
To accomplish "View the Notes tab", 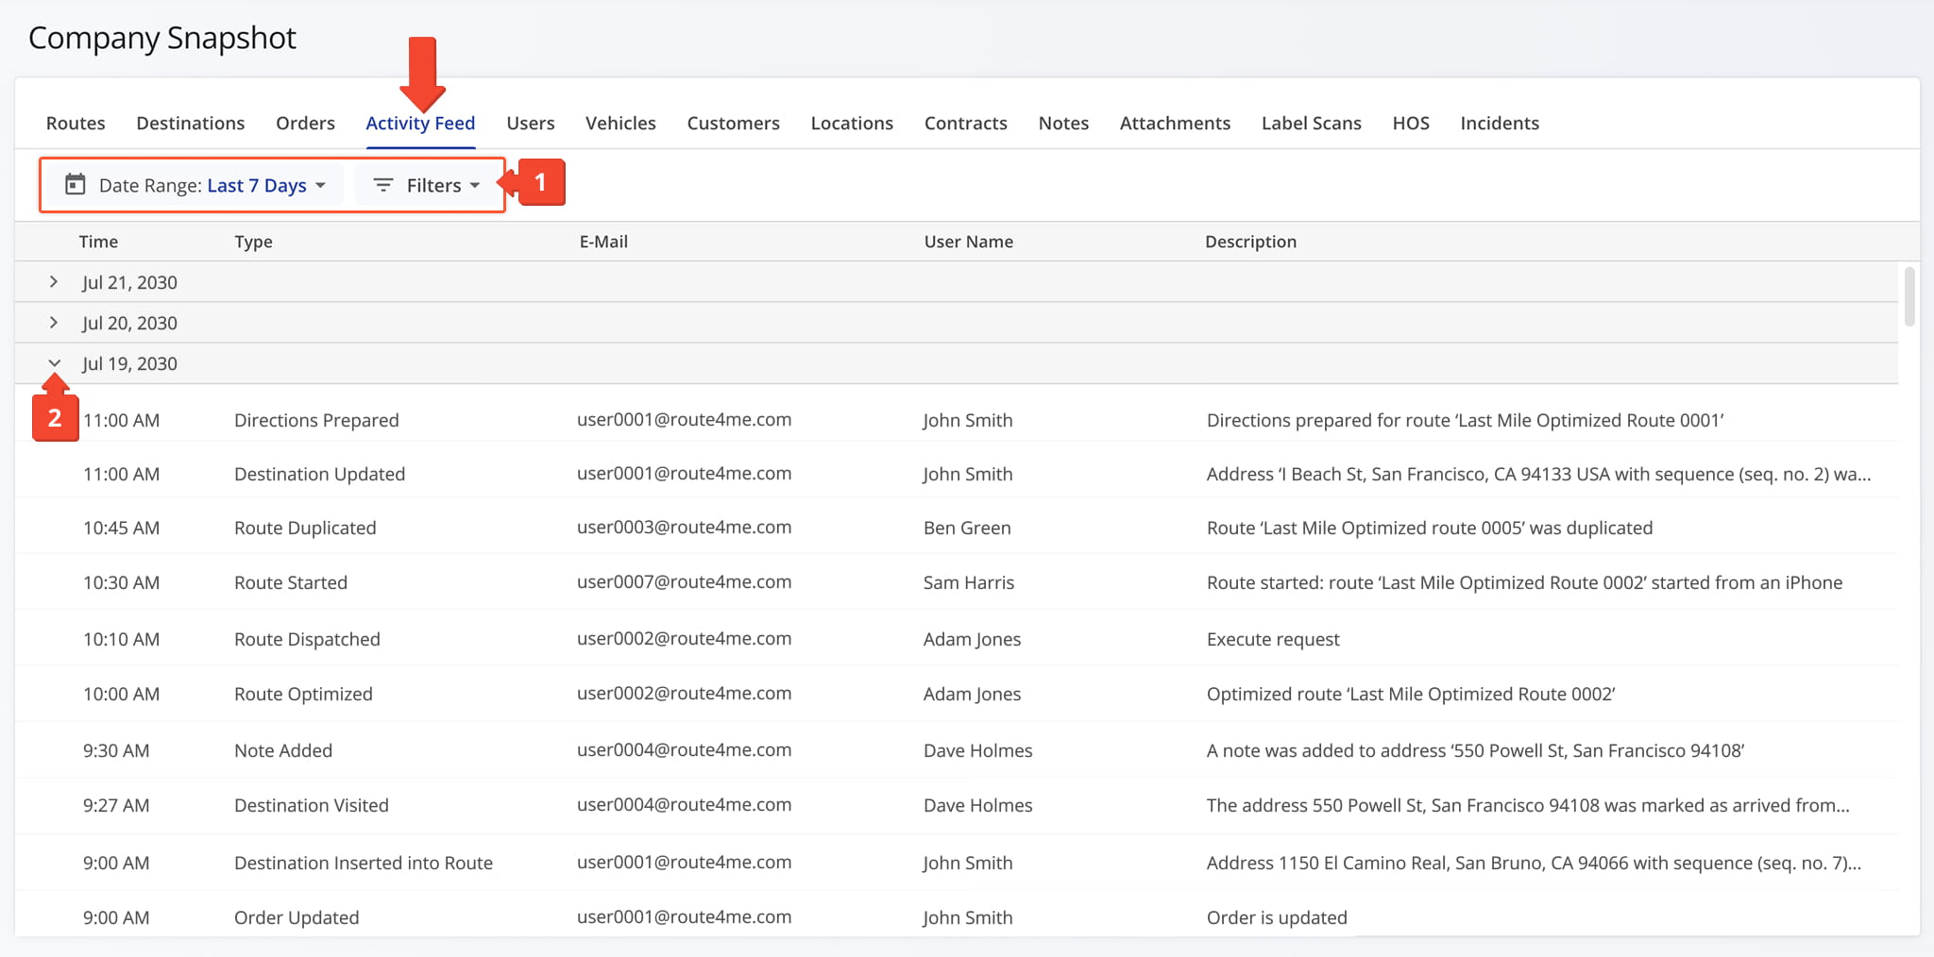I will pos(1063,123).
